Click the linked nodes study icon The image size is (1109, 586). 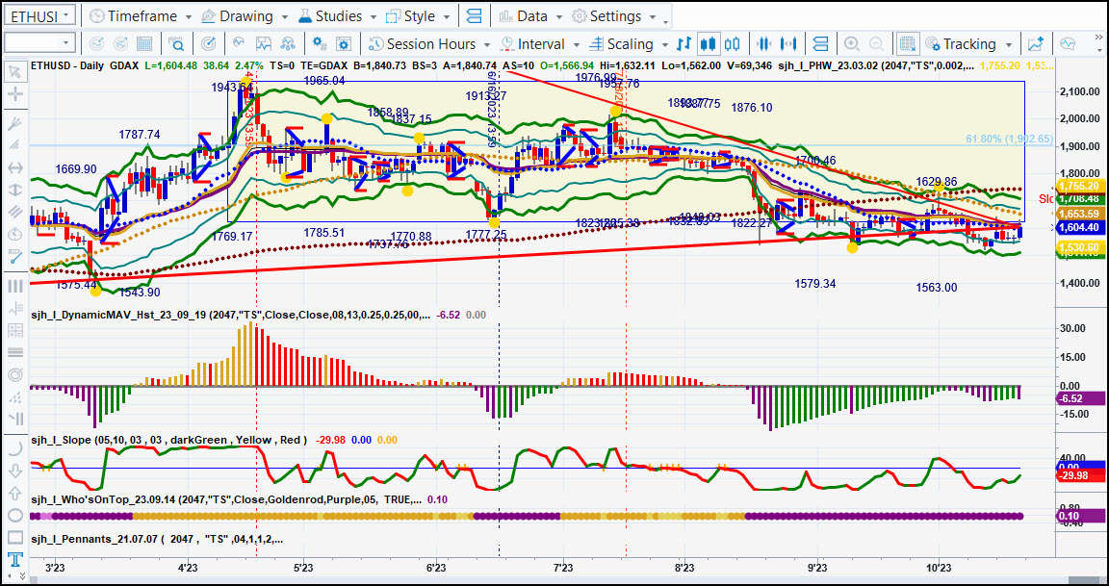(x=287, y=44)
